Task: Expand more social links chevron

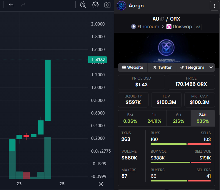Action: [x=211, y=68]
